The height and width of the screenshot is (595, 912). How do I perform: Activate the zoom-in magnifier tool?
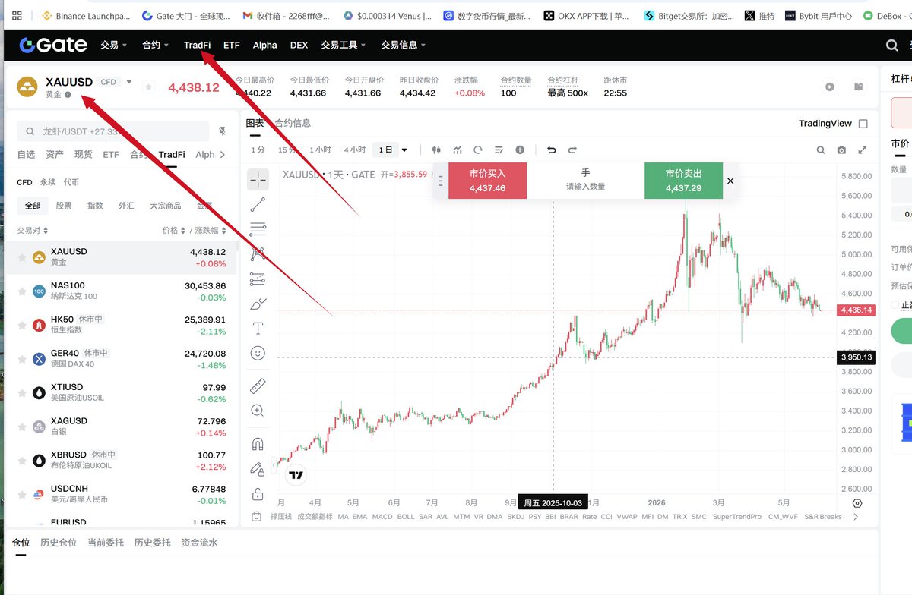(258, 411)
